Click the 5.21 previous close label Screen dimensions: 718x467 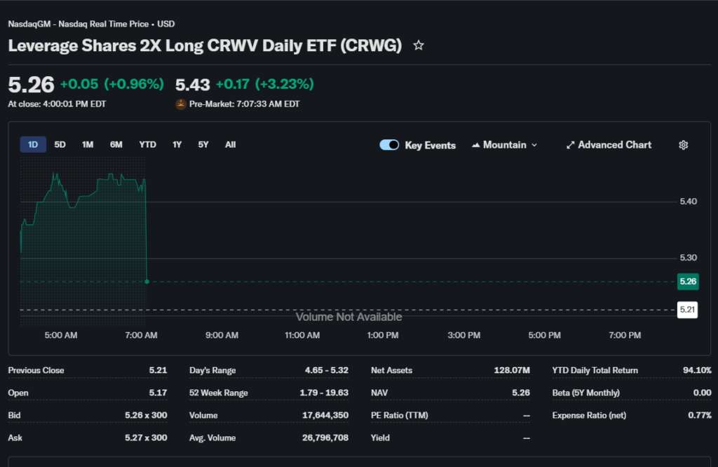coord(688,309)
